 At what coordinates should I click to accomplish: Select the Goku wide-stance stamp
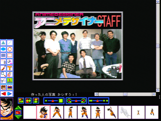pyautogui.click(x=57, y=112)
